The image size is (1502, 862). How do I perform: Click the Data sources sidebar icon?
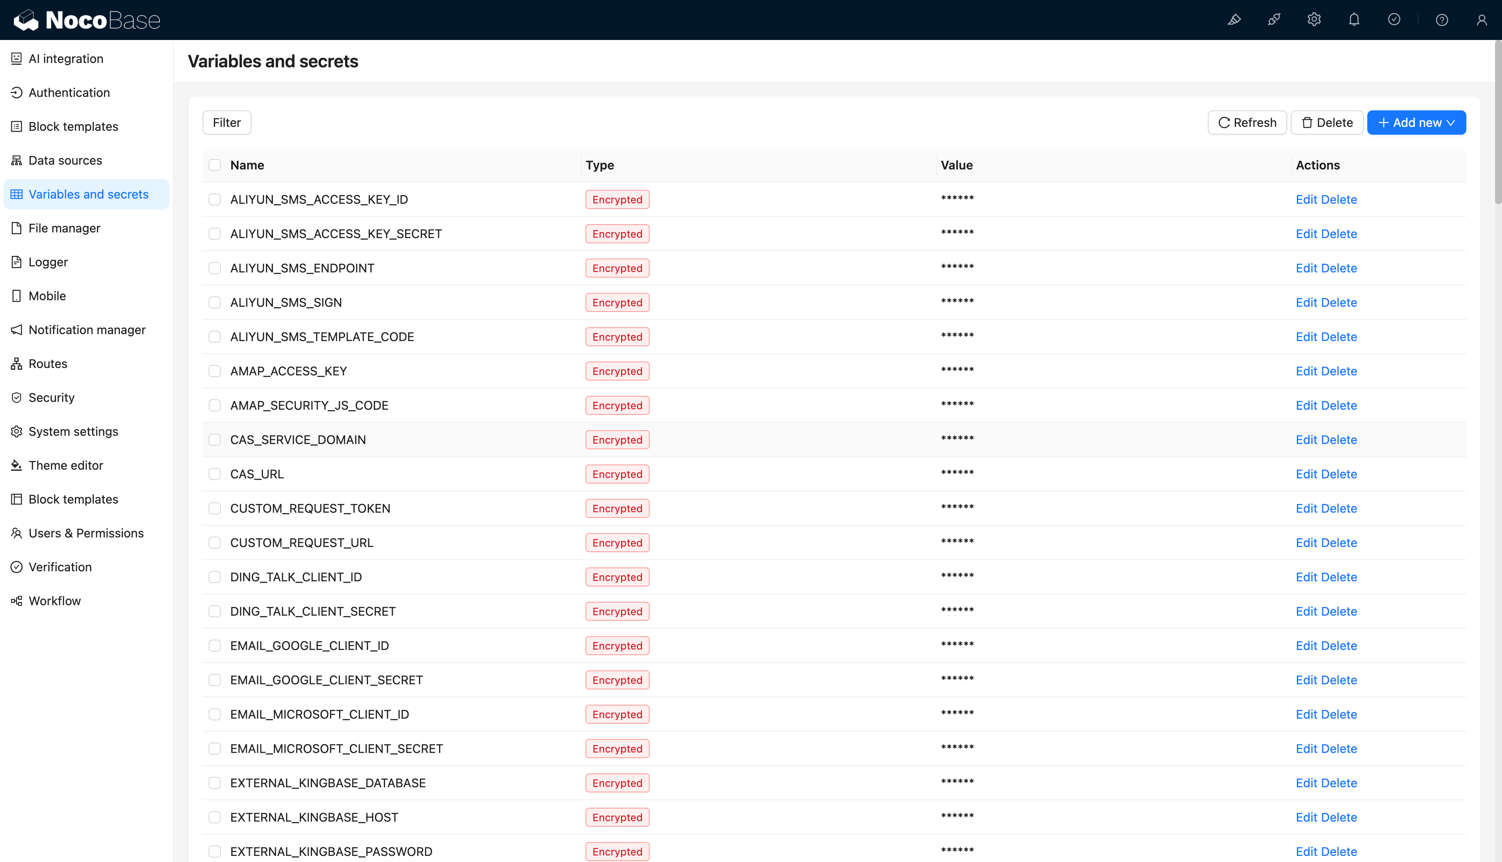pos(17,160)
